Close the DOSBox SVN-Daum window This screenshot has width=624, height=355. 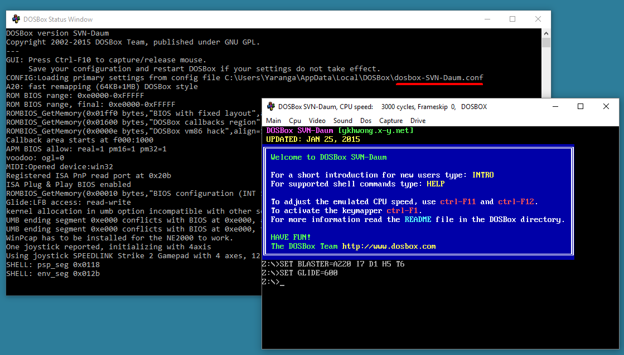pyautogui.click(x=606, y=106)
